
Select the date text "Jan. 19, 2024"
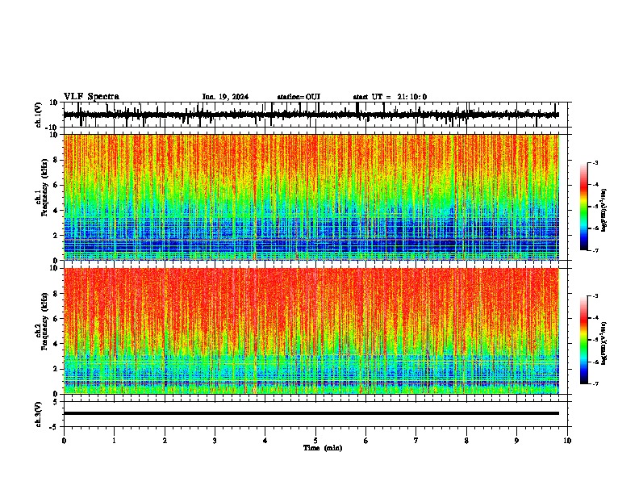click(x=225, y=97)
